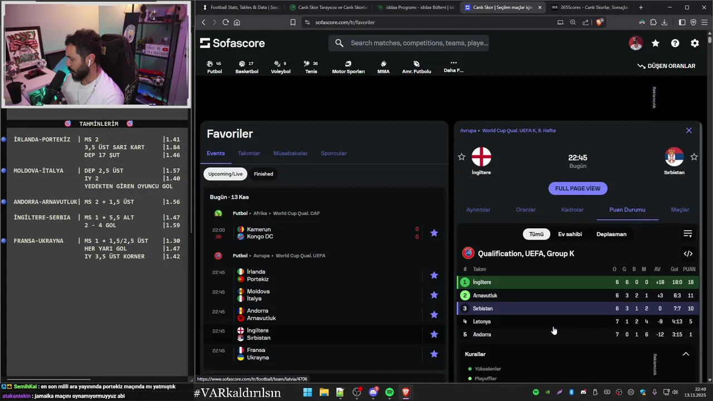Open favorites star icon in header

click(x=656, y=43)
